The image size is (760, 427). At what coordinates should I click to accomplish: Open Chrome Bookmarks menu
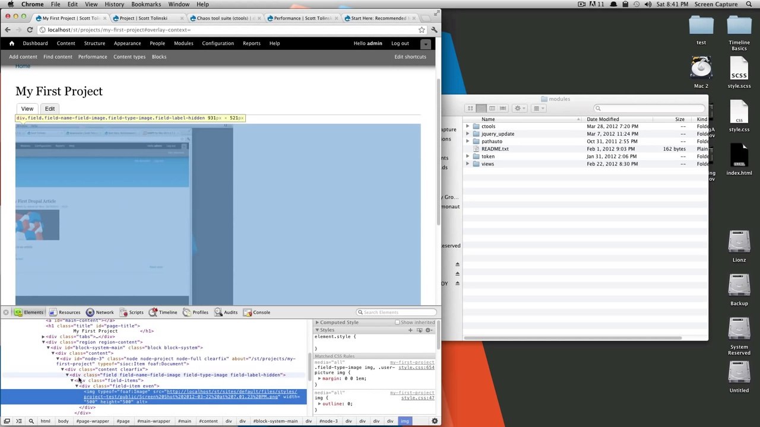coord(146,4)
